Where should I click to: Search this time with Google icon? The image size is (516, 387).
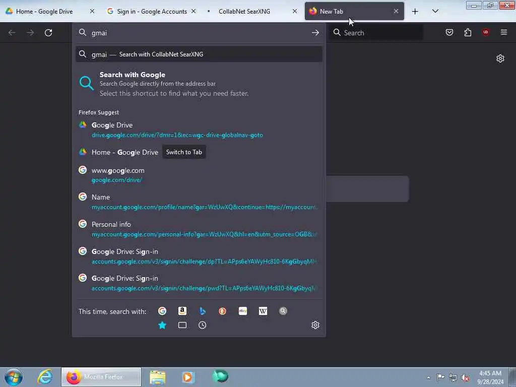pos(162,311)
